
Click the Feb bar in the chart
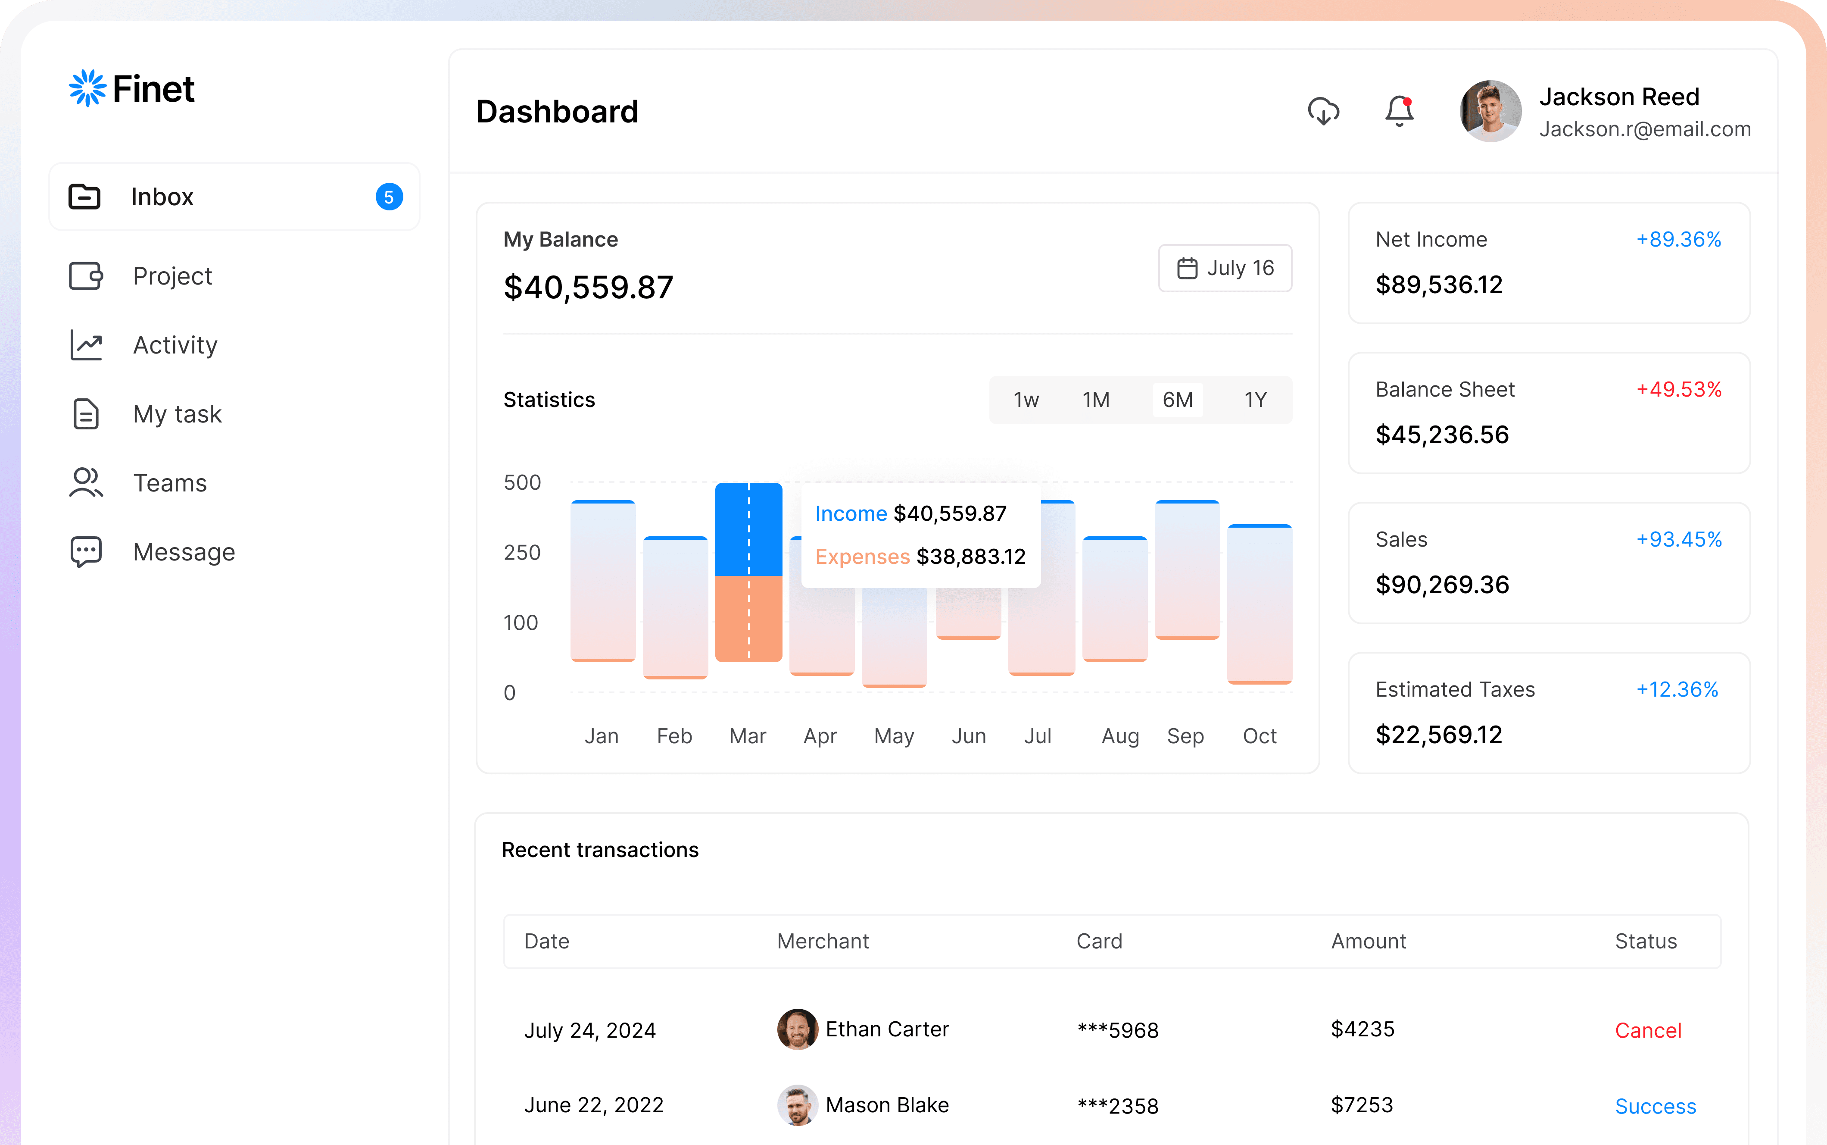click(676, 607)
